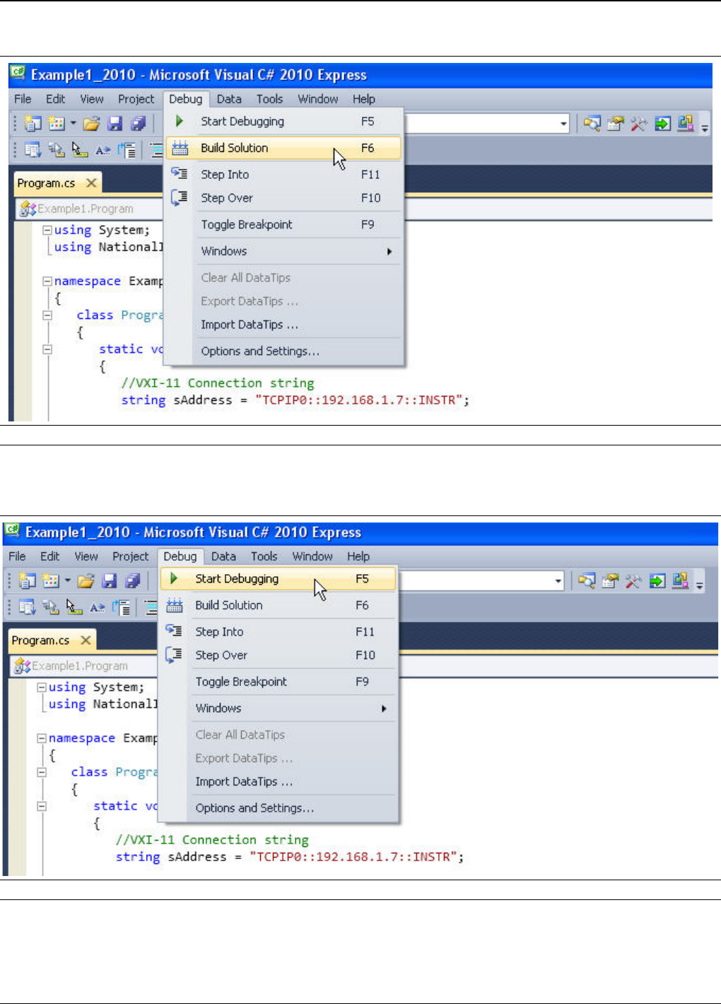721x1004 pixels.
Task: Click Open File folder icon in upper screenshot
Action: [91, 124]
